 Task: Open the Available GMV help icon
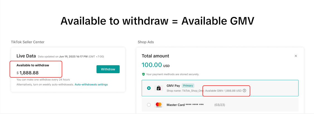(x=244, y=91)
